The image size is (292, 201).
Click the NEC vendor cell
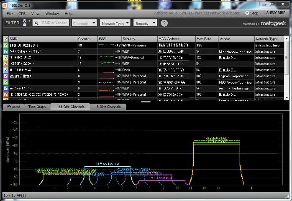[x=236, y=82]
